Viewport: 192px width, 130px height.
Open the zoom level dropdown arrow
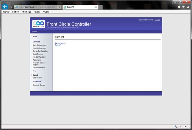[186, 127]
